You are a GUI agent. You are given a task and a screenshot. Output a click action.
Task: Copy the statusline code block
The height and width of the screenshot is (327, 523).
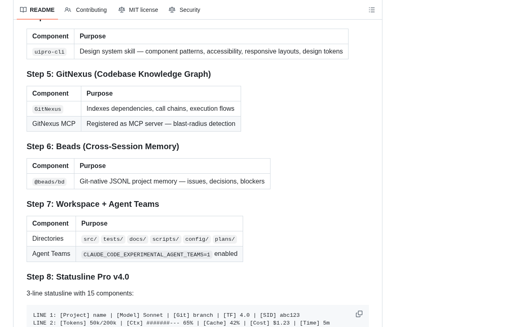tap(359, 314)
